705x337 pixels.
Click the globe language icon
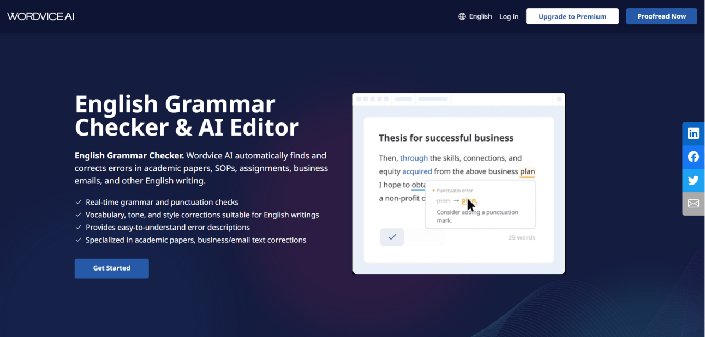462,16
